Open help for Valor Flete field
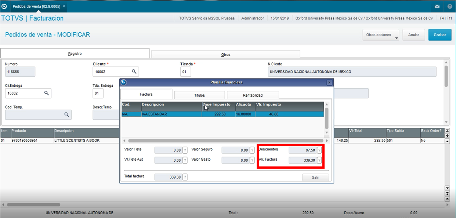The width and height of the screenshot is (456, 219). pyautogui.click(x=185, y=150)
